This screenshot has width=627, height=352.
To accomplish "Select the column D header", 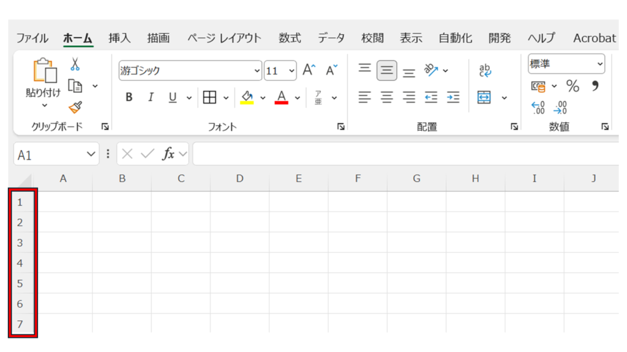I will point(239,178).
